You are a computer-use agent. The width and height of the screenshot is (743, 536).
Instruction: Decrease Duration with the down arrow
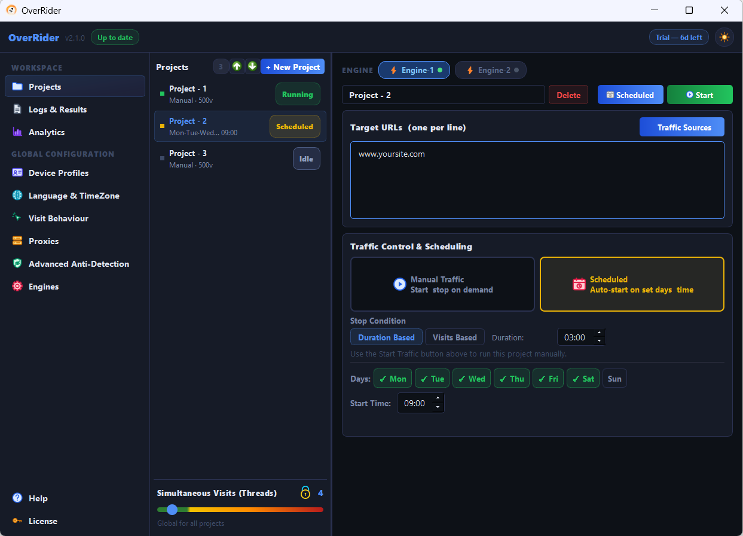(599, 341)
